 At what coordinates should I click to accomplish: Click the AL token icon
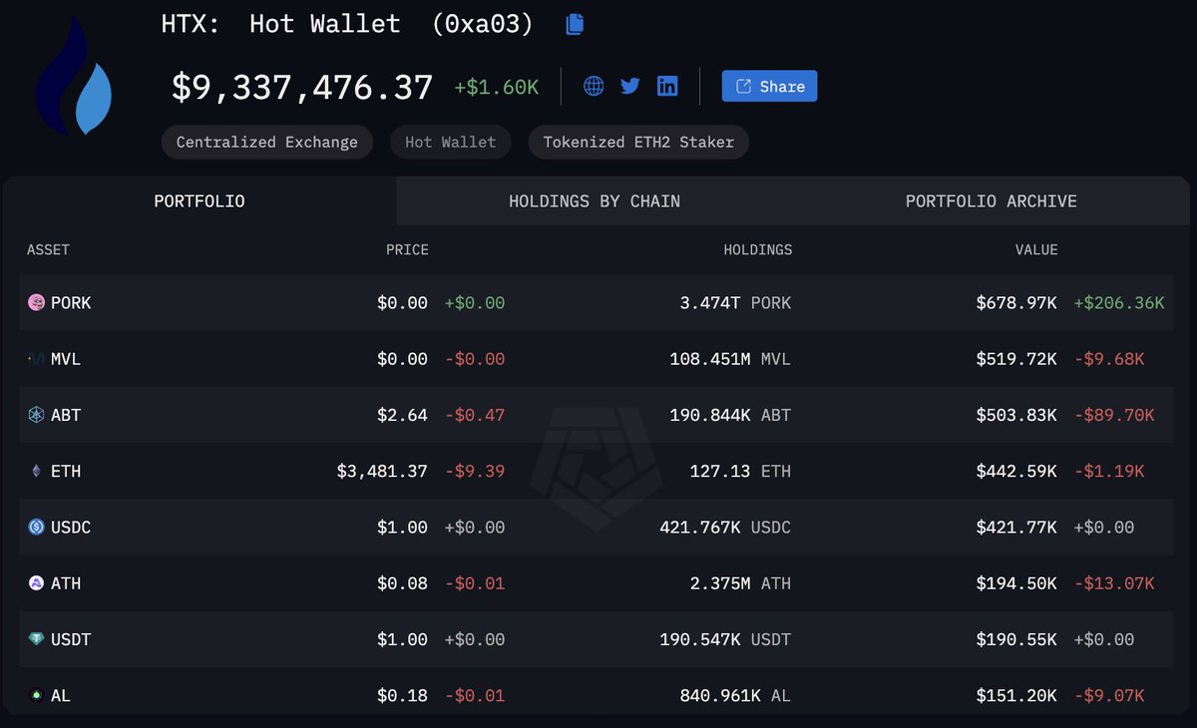(x=37, y=695)
